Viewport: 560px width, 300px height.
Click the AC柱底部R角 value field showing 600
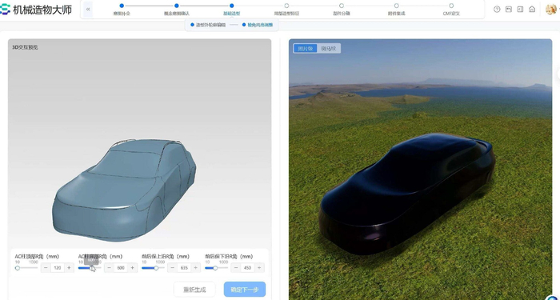pyautogui.click(x=121, y=267)
